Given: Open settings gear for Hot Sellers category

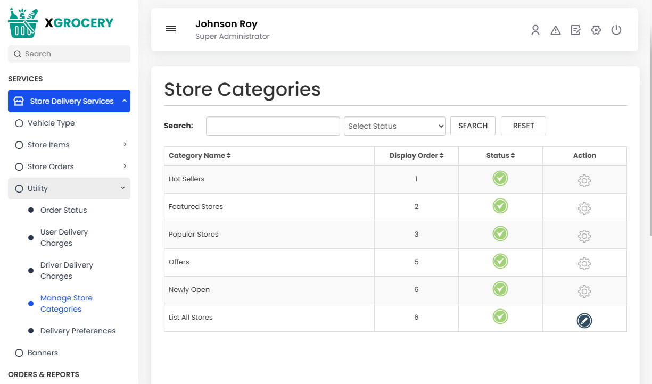Looking at the screenshot, I should 584,180.
